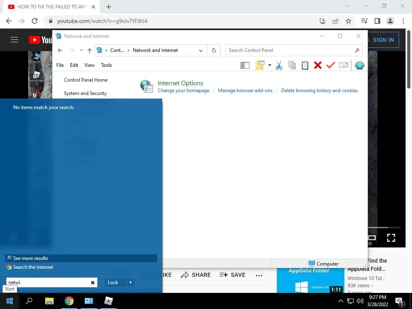The image size is (412, 309).
Task: Click the Paste clipboard icon in toolbar
Action: pos(305,65)
